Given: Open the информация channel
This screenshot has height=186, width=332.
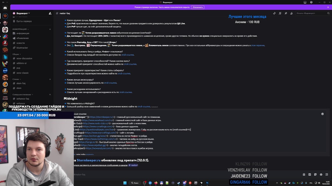Looking at the screenshot, I should 23,33.
